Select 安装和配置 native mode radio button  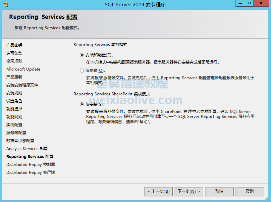(x=82, y=55)
